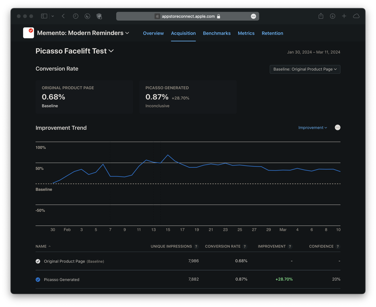Open the Benchmarks tab

(217, 33)
